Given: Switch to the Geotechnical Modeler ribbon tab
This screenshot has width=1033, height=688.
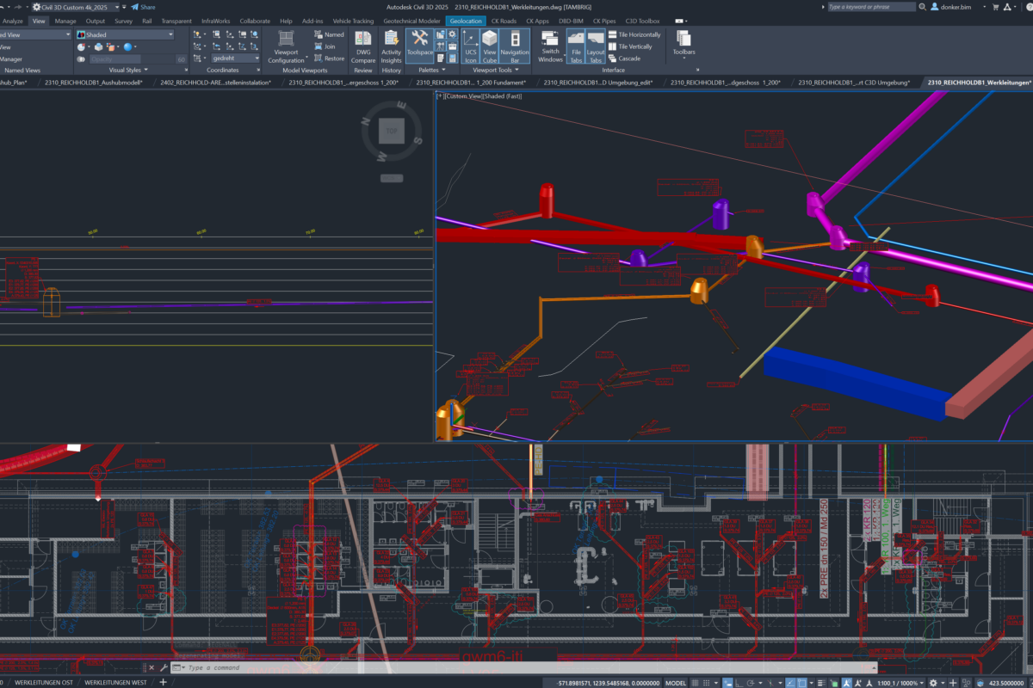Looking at the screenshot, I should (411, 21).
